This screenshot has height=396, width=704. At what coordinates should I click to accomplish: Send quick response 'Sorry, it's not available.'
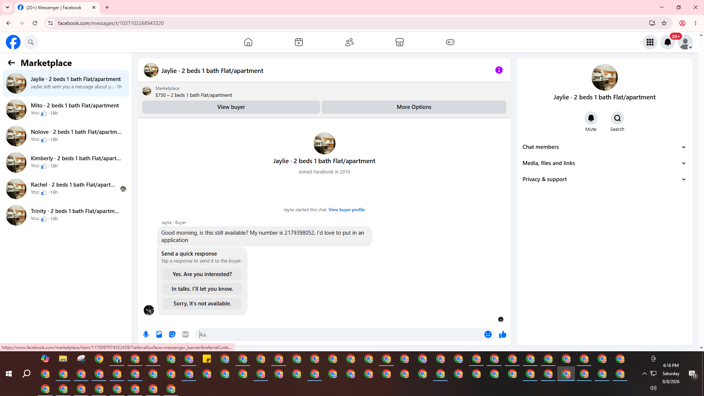pos(202,304)
